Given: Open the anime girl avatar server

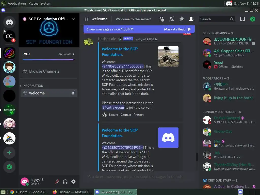Looking at the screenshot, I should (x=9, y=124).
